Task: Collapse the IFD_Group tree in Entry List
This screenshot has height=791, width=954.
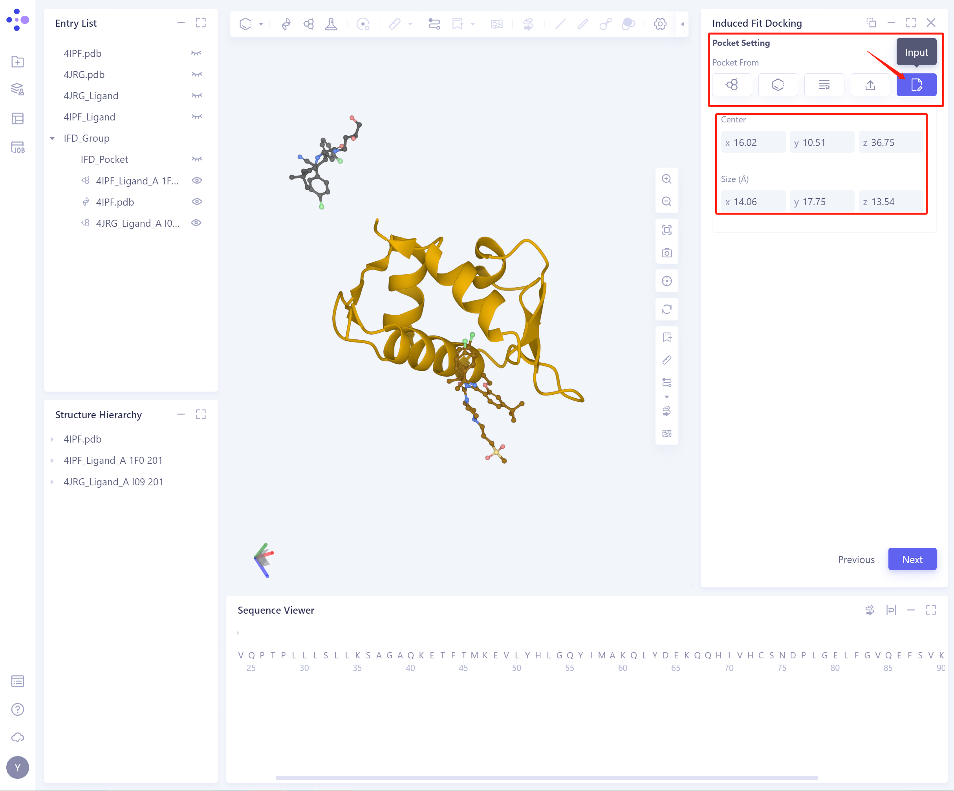Action: [52, 138]
